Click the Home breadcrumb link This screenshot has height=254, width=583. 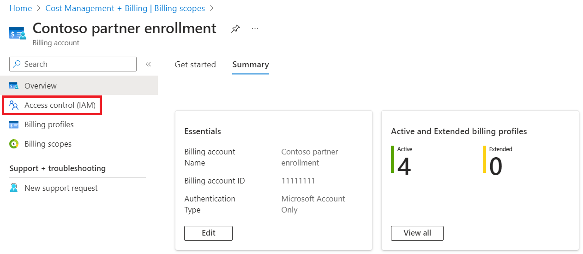21,8
